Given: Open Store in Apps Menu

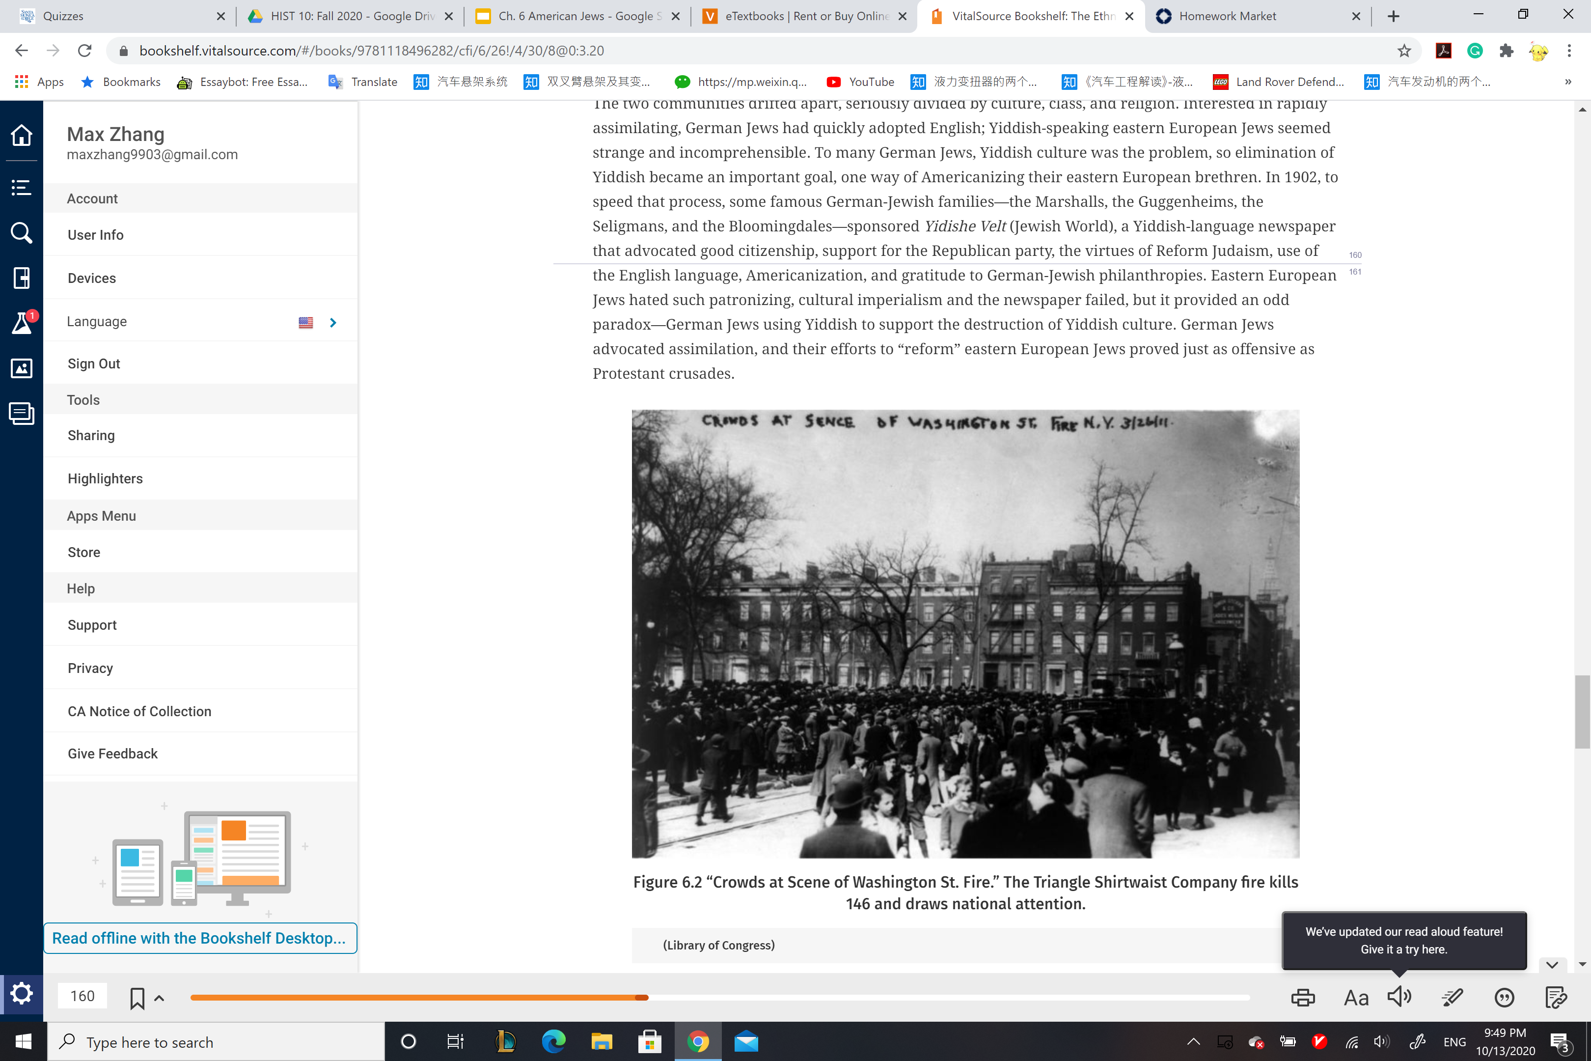Looking at the screenshot, I should pos(200,553).
